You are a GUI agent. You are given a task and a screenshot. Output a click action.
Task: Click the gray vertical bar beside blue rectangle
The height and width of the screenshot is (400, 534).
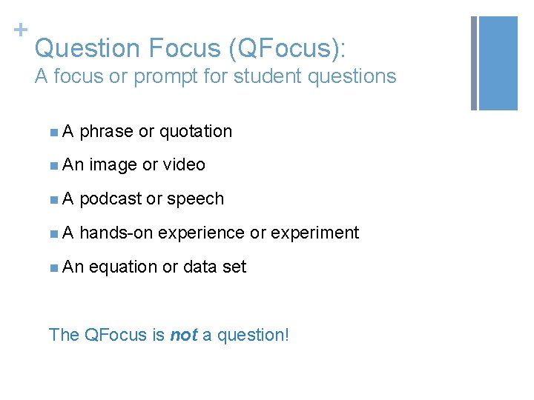[474, 63]
